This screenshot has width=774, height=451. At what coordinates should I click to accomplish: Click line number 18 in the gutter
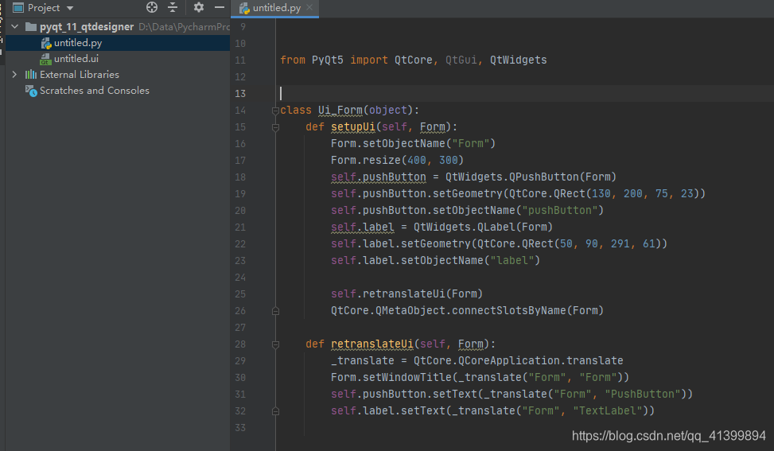click(240, 177)
